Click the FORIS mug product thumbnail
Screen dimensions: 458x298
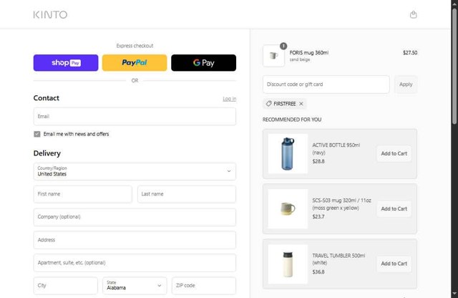point(273,56)
